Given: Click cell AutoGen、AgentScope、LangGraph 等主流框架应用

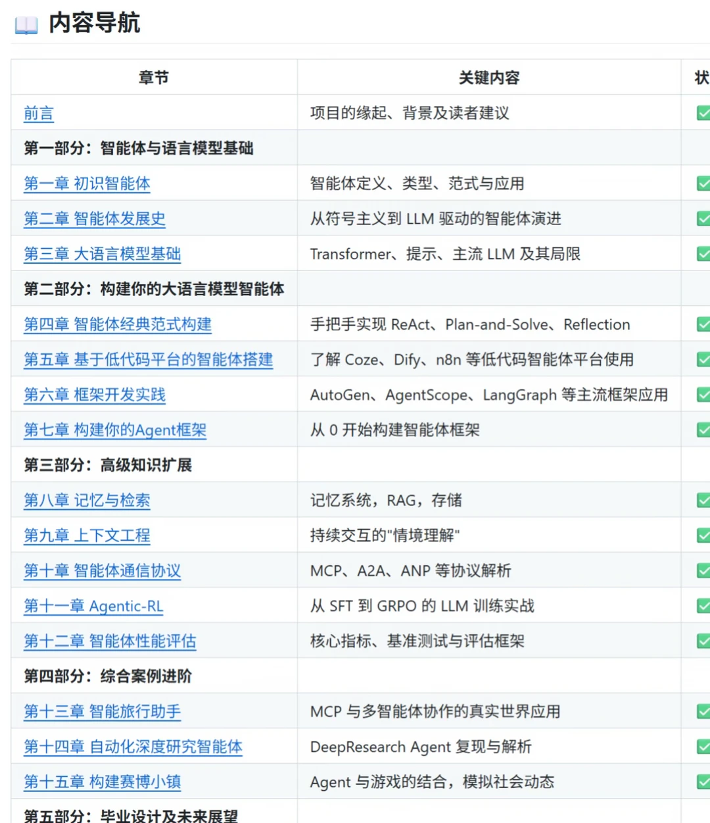Looking at the screenshot, I should pyautogui.click(x=489, y=395).
